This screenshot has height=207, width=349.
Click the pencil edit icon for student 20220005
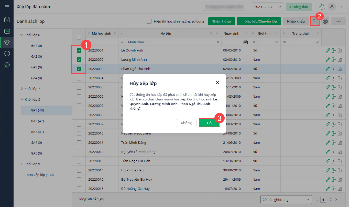328,87
